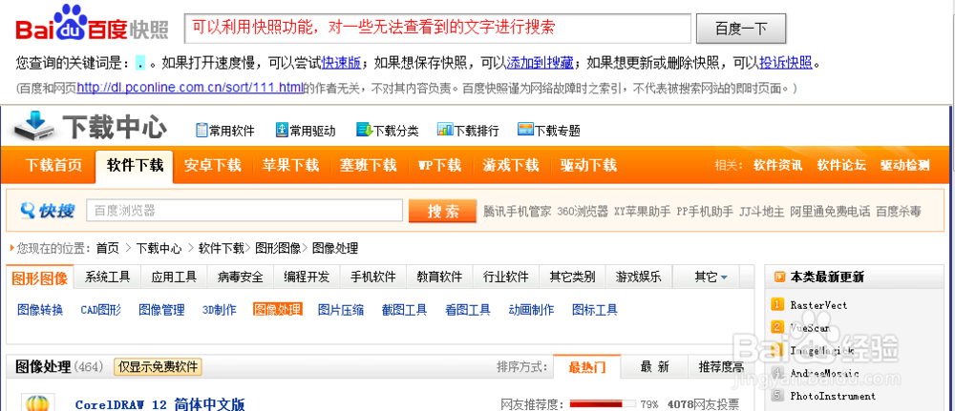Switch to 安卓下载 nav tab
Image resolution: width=955 pixels, height=411 pixels.
coord(213,165)
